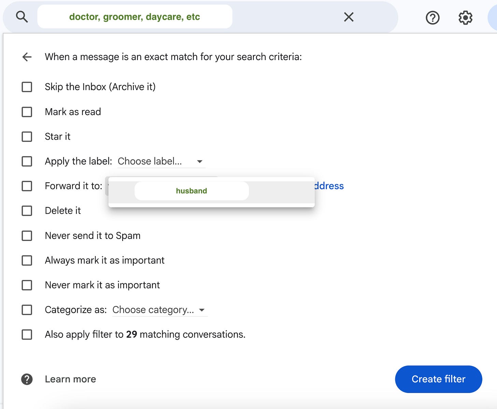
Task: Open the support question mark icon
Action: [x=432, y=17]
